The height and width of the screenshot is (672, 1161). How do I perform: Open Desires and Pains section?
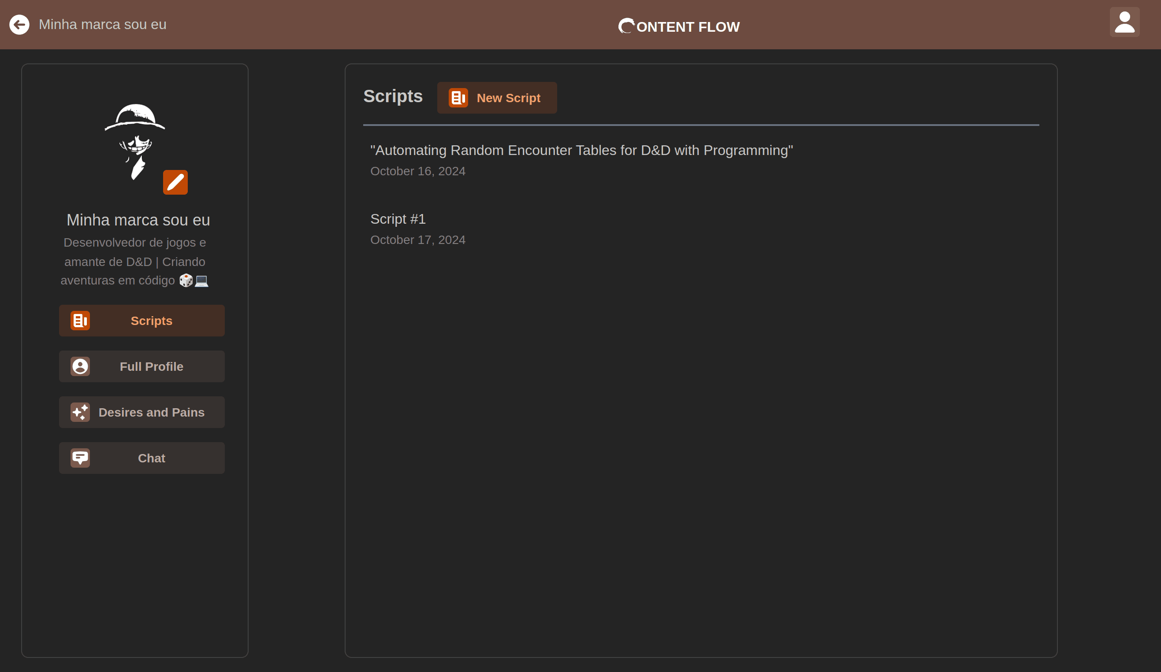pos(142,412)
